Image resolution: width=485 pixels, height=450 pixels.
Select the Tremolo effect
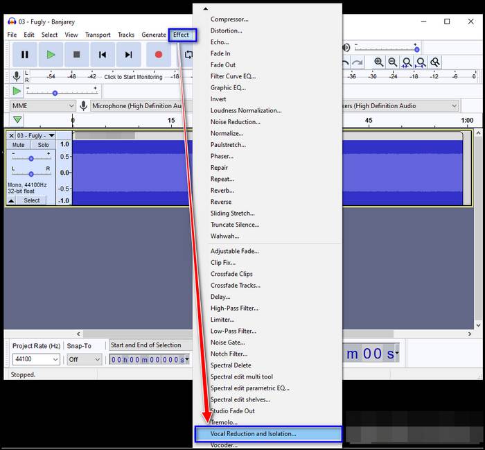tap(267, 422)
